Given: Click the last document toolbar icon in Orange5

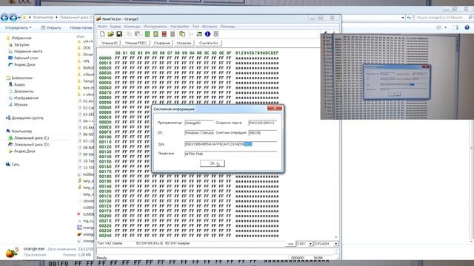Looking at the screenshot, I should click(x=216, y=34).
